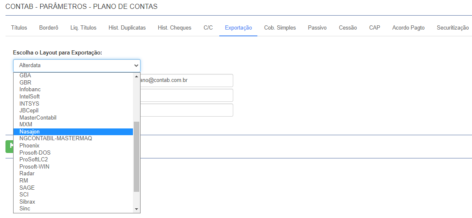Screen dimensions: 472x218
Task: Switch to the Borderô tab
Action: (49, 27)
